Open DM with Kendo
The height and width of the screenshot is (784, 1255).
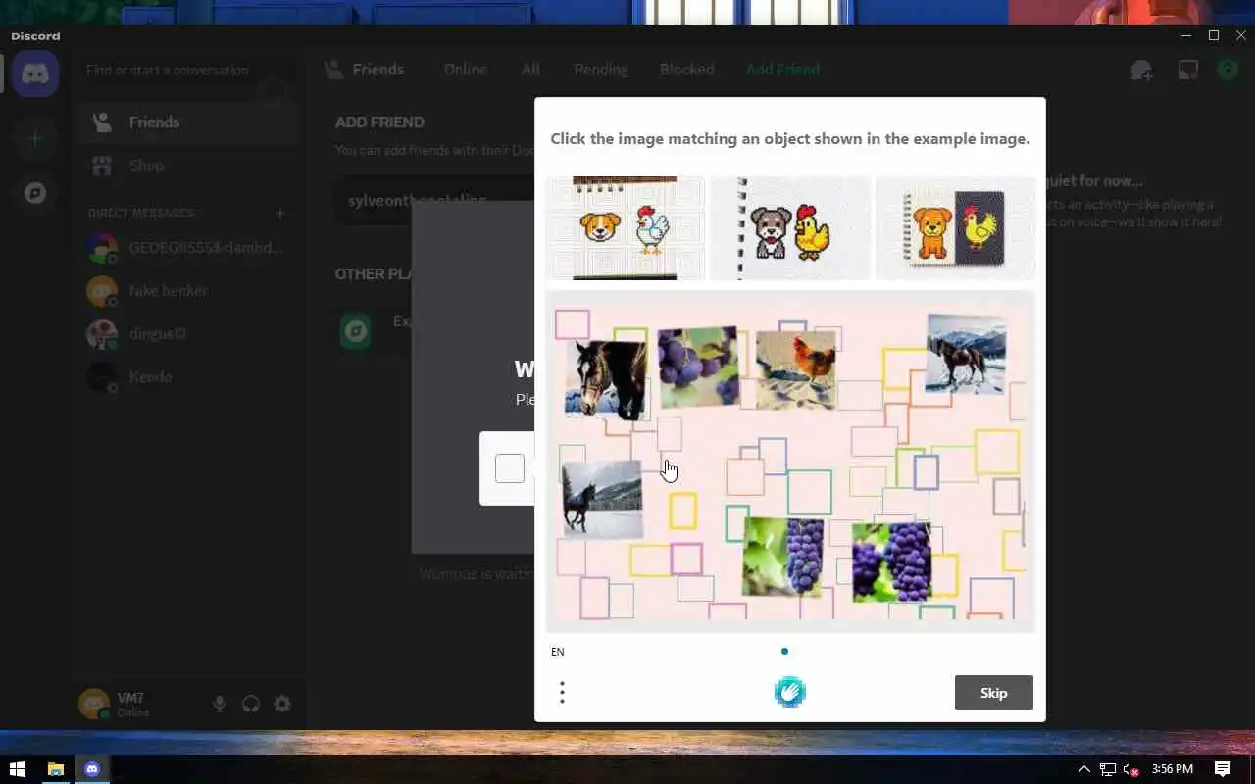(x=188, y=377)
